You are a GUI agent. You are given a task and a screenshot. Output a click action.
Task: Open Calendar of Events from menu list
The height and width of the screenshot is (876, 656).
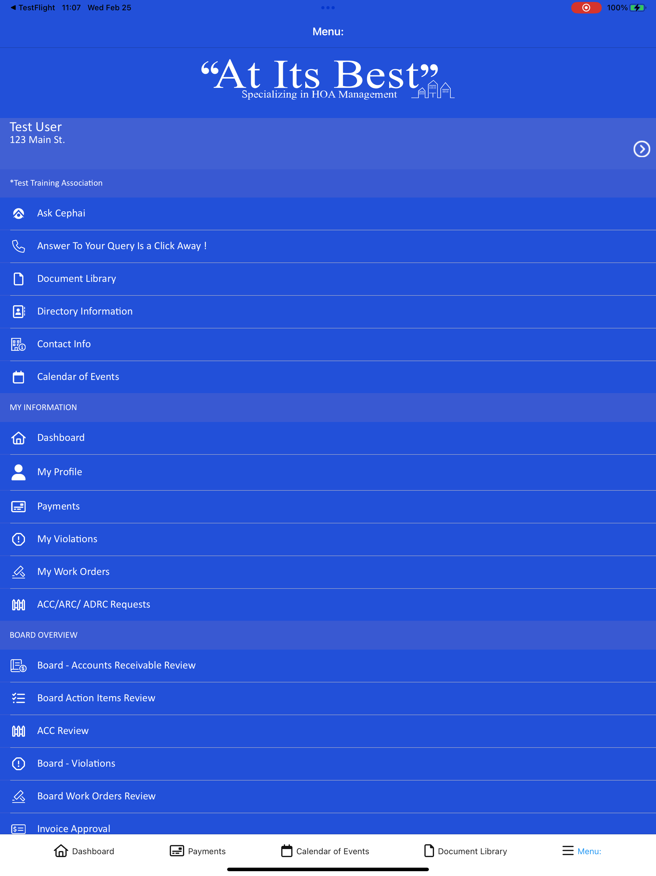coord(328,377)
